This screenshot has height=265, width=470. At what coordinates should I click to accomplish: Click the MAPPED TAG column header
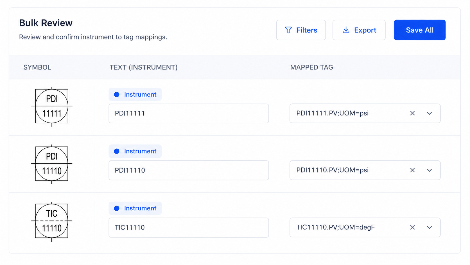(311, 67)
